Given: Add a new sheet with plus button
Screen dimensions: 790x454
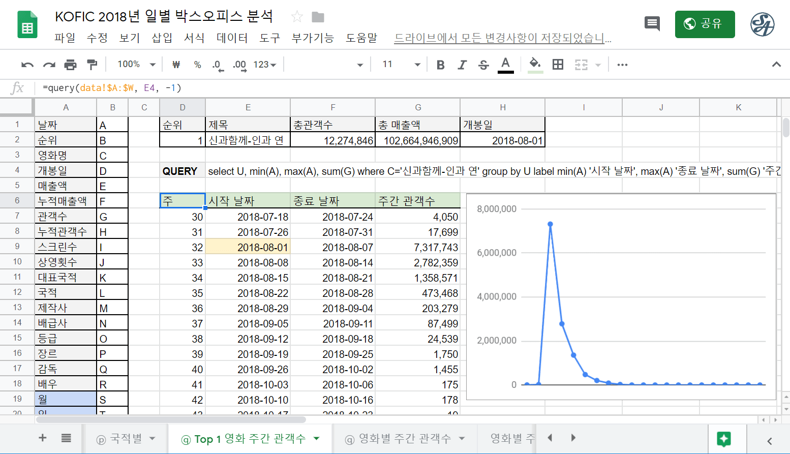Looking at the screenshot, I should point(43,438).
